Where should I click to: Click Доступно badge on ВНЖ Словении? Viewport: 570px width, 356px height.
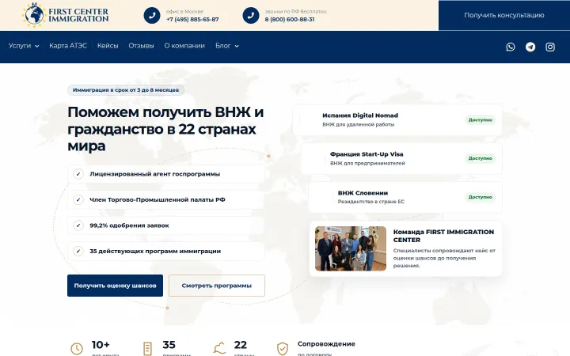tap(480, 197)
